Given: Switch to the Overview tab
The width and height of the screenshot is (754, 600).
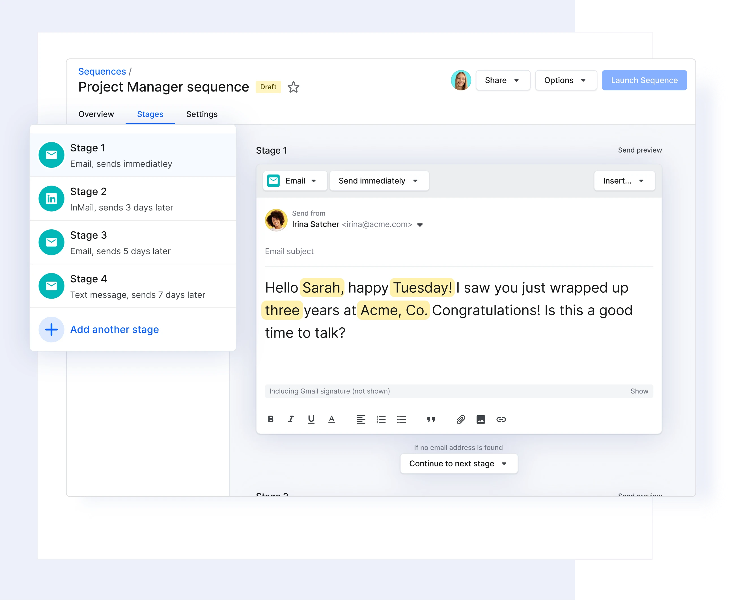Looking at the screenshot, I should click(96, 114).
